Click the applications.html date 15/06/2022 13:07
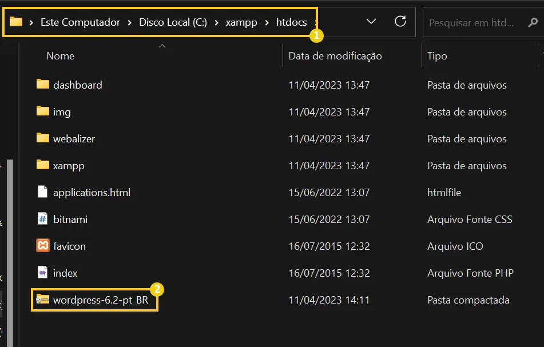The width and height of the screenshot is (544, 347). pos(329,193)
